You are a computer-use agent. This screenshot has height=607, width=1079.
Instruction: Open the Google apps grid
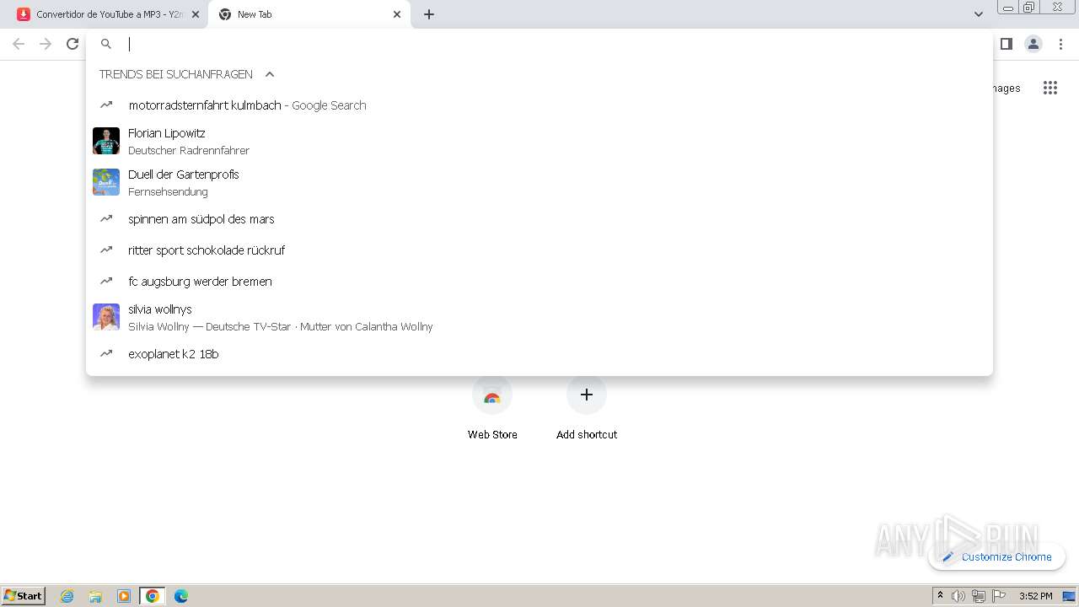1049,88
